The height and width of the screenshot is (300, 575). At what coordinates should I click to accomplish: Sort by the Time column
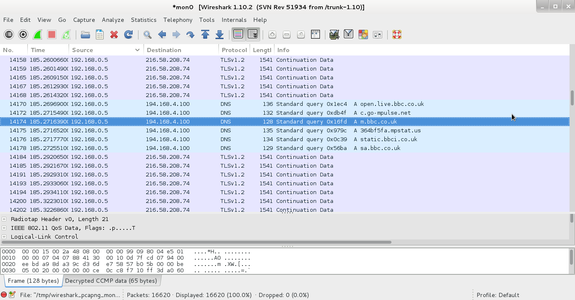(x=48, y=50)
